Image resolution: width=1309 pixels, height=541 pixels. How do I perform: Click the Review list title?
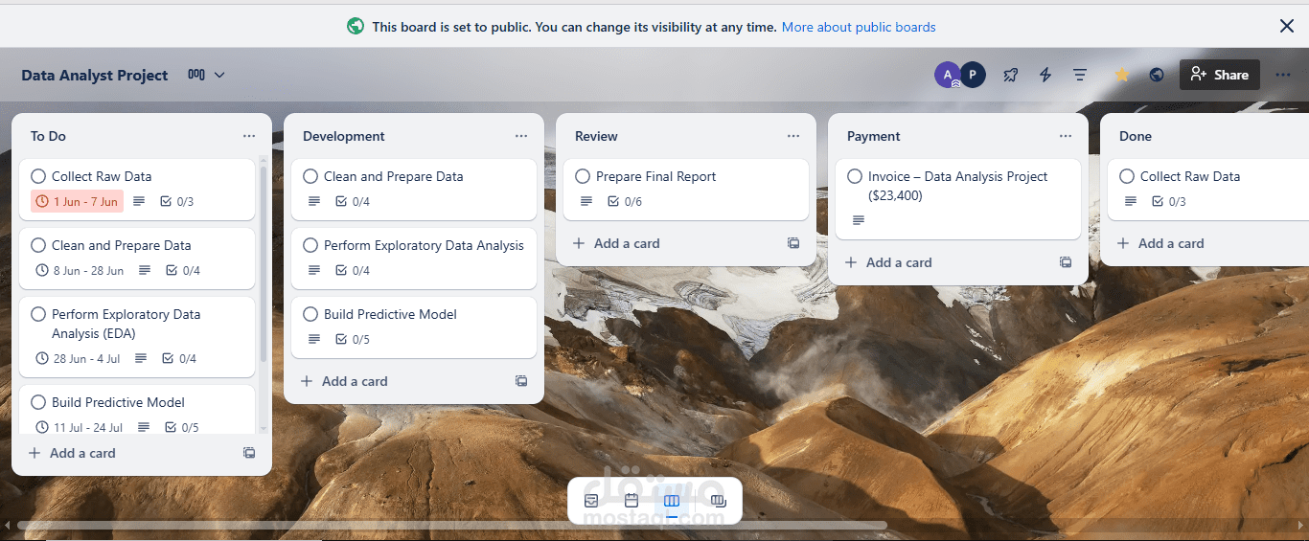click(x=596, y=136)
